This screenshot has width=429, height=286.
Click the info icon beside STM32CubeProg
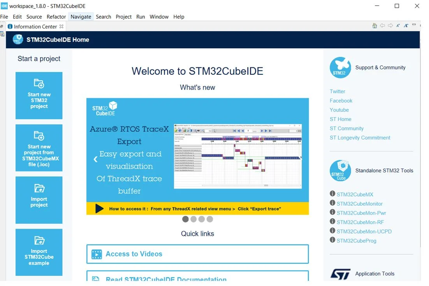tap(332, 240)
